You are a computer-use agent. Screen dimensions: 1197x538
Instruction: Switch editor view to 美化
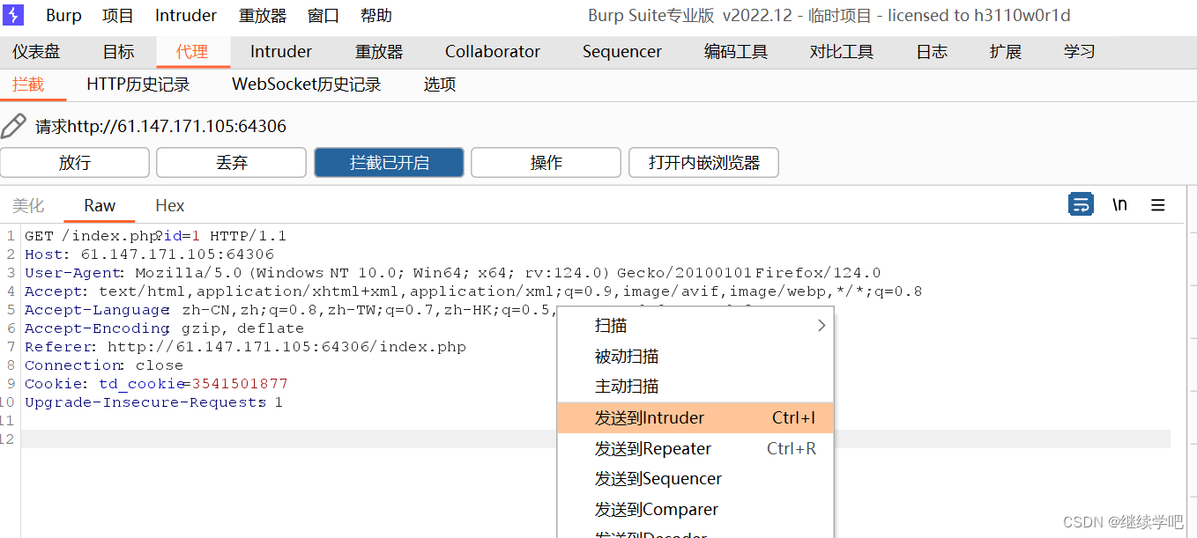28,205
